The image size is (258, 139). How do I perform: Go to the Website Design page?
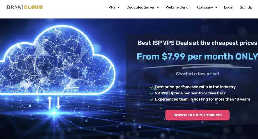(x=178, y=7)
